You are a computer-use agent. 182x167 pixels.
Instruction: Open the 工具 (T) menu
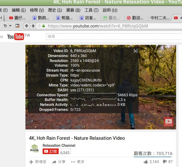[92, 10]
